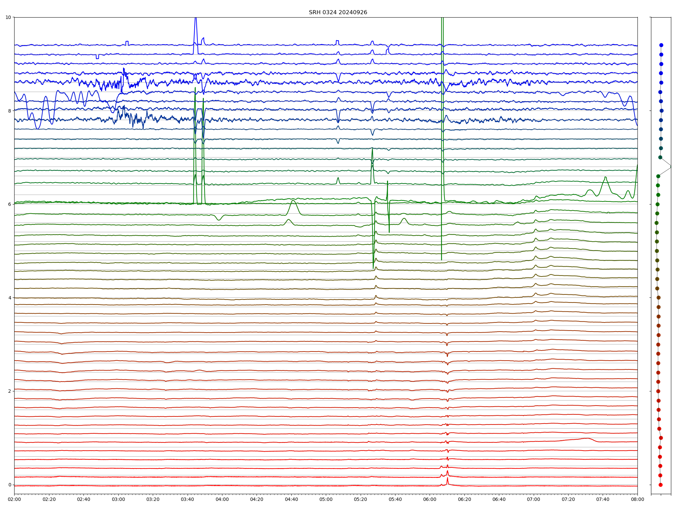Click the 05:20 time axis label

click(x=361, y=499)
